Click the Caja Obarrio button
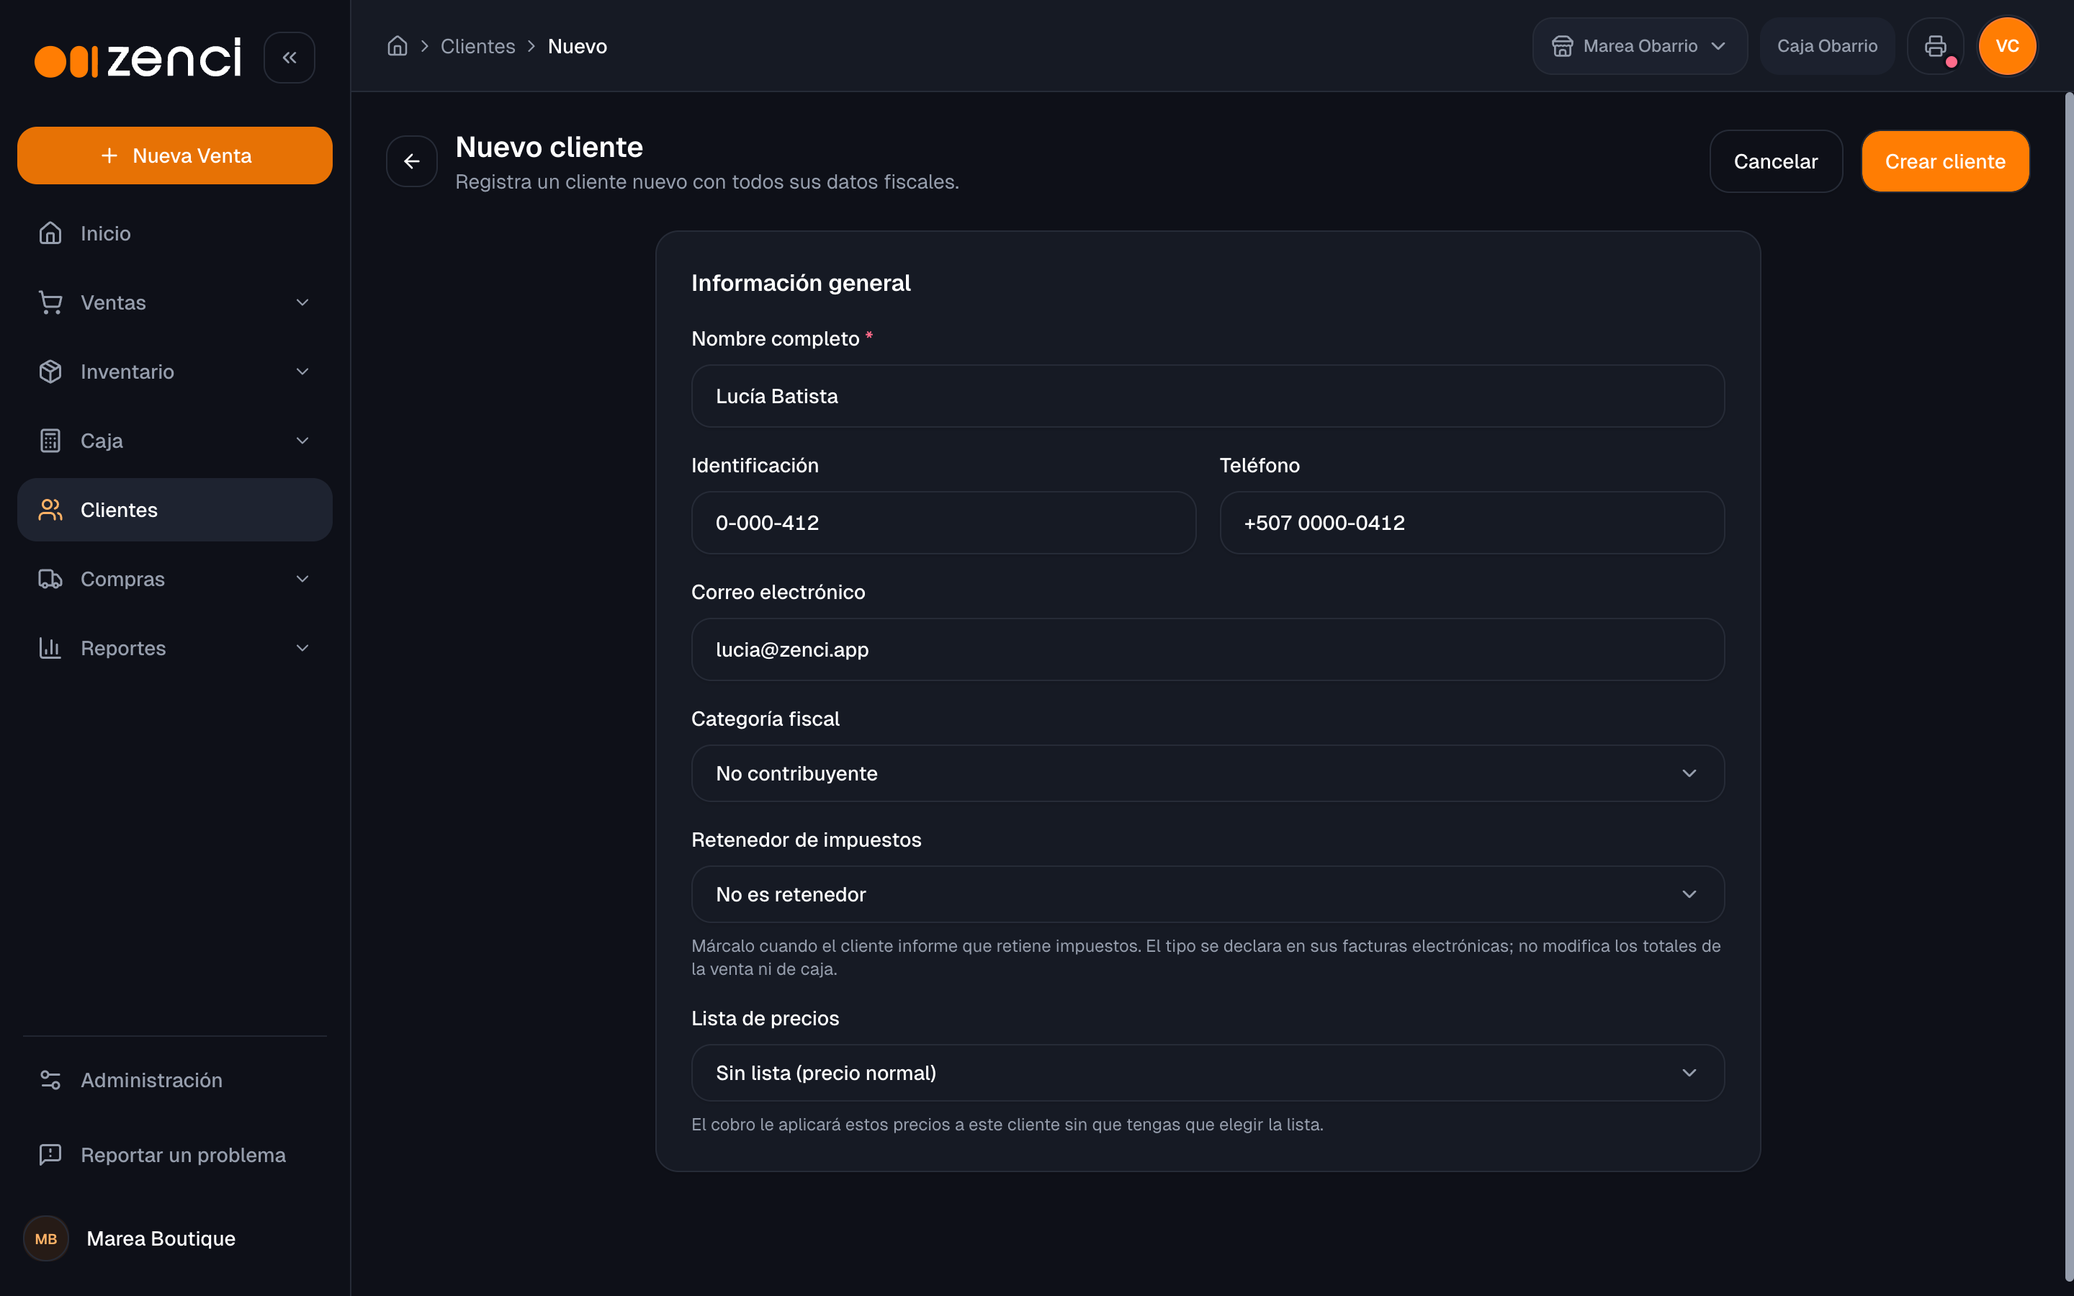The image size is (2074, 1296). tap(1826, 46)
